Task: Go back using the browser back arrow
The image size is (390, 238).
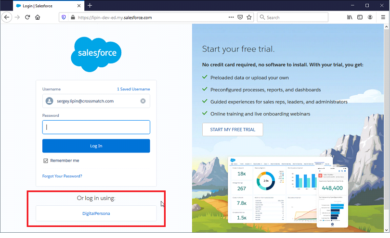Action: (7, 17)
